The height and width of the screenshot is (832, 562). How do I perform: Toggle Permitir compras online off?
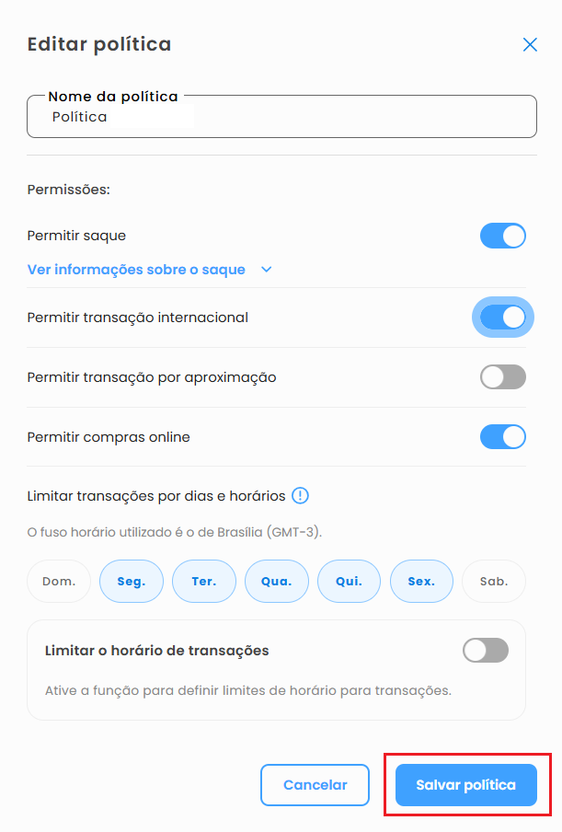tap(503, 436)
